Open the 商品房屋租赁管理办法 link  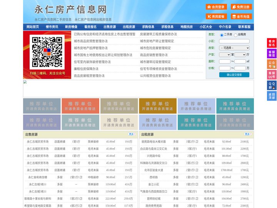(x=89, y=76)
